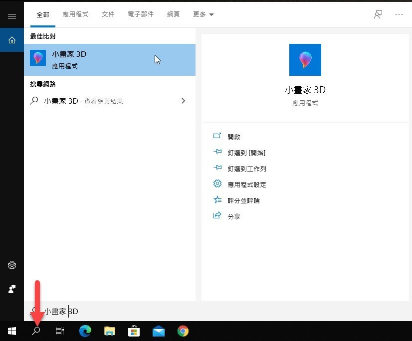Click the pin icon for 釘選到 [開始]
Image resolution: width=412 pixels, height=341 pixels.
point(217,152)
